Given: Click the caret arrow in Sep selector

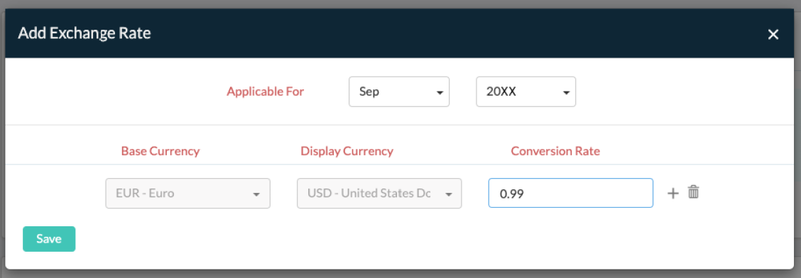Looking at the screenshot, I should tap(439, 93).
